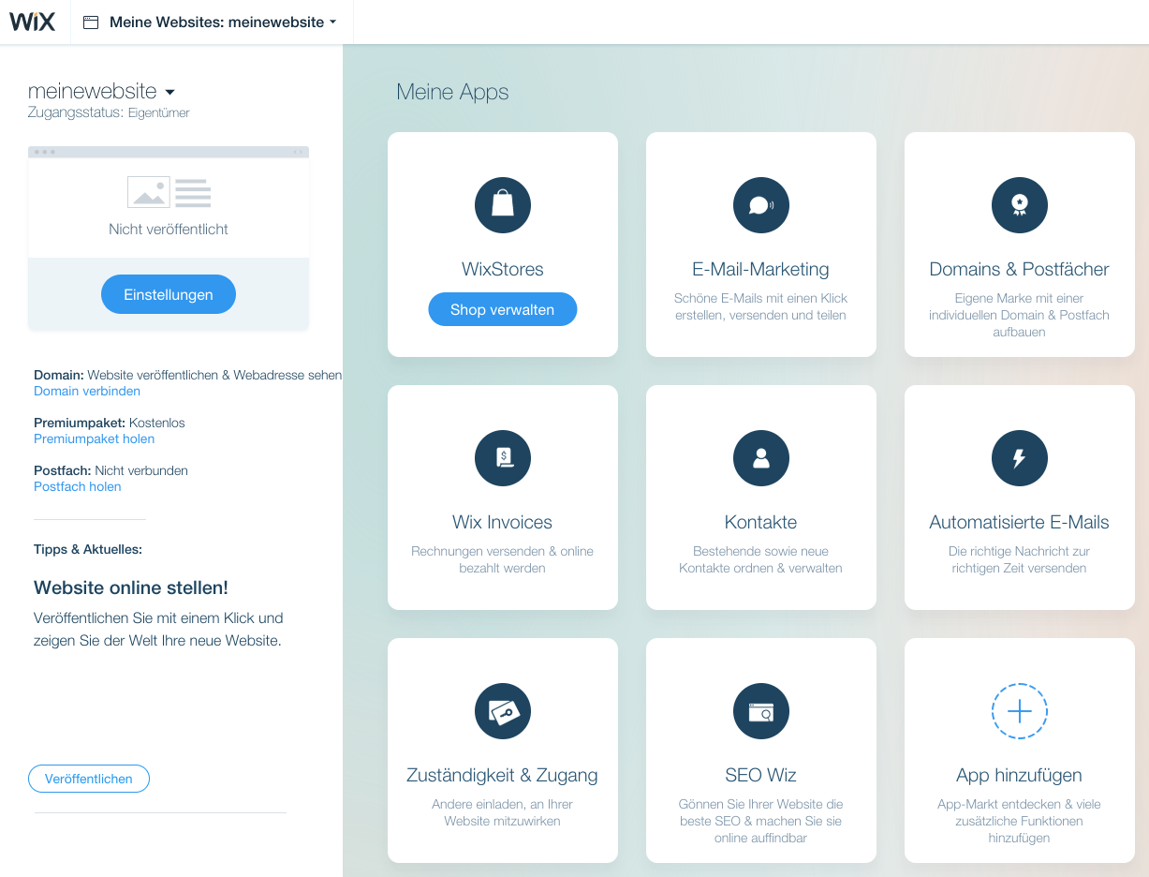Click the App hinzufügen title
The image size is (1149, 877).
(1020, 775)
